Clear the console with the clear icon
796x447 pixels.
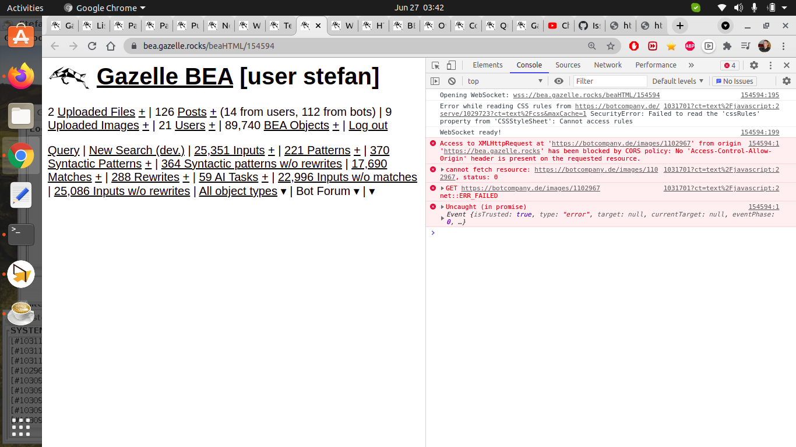452,81
